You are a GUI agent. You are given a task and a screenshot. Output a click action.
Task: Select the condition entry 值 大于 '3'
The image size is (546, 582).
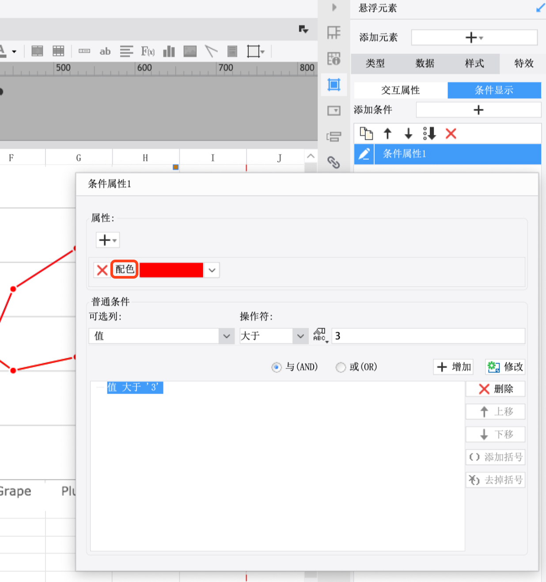point(135,387)
